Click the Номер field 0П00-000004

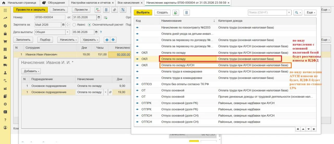pos(50,17)
